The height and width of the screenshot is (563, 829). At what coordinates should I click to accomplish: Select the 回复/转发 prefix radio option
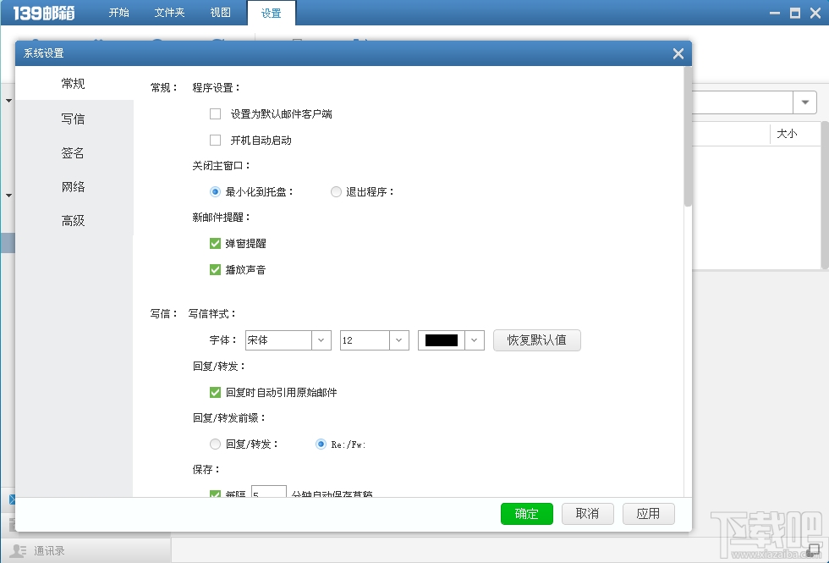[216, 444]
